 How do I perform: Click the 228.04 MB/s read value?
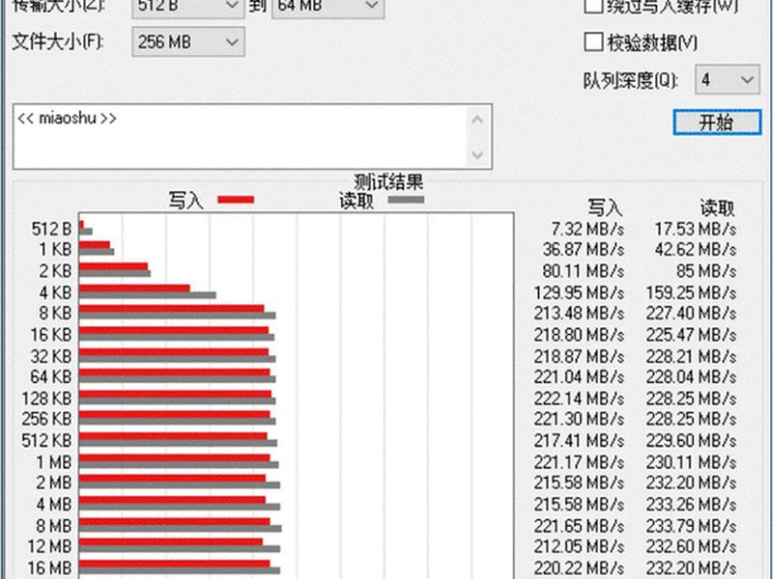click(x=691, y=377)
